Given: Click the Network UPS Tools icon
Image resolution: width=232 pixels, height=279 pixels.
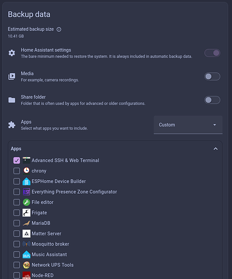Looking at the screenshot, I should click(x=26, y=265).
